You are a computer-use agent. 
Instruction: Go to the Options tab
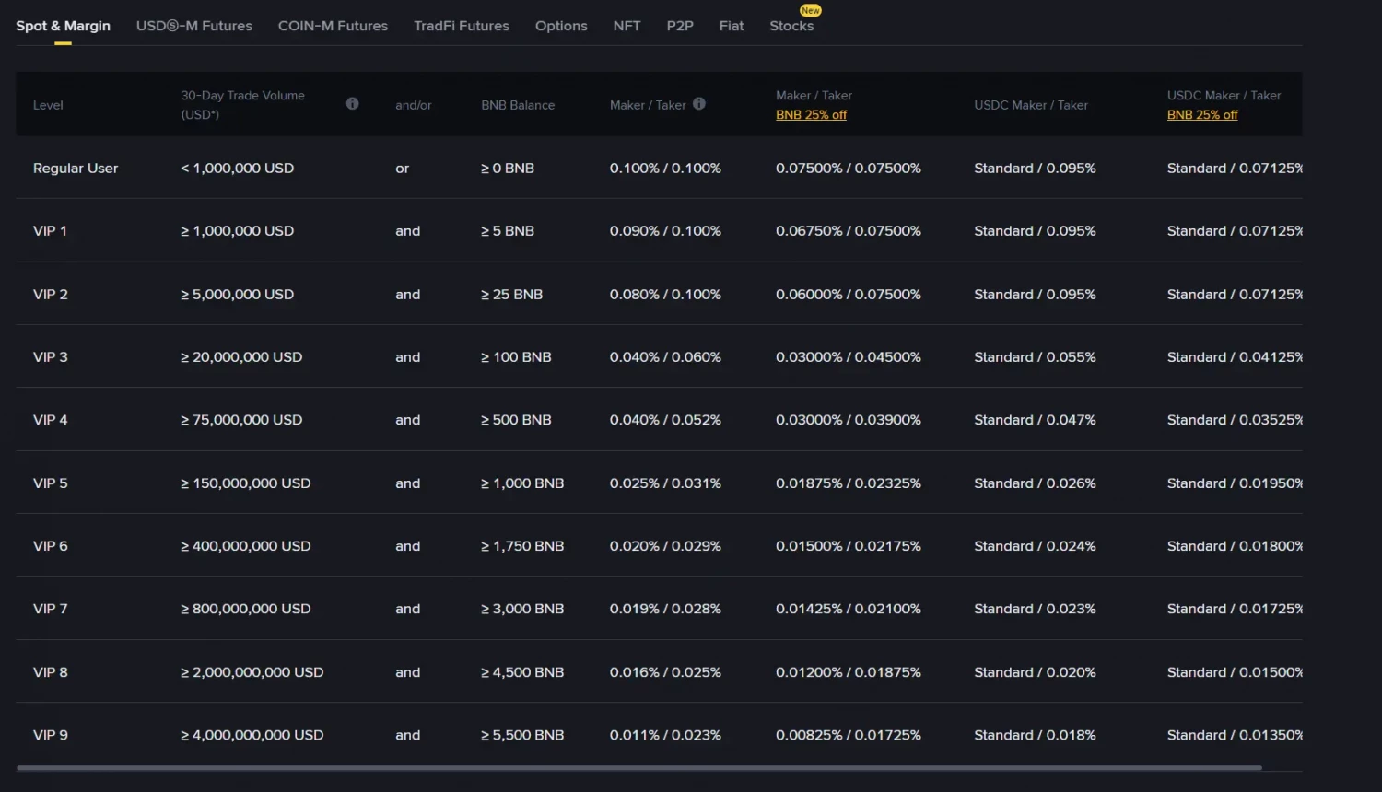tap(561, 26)
